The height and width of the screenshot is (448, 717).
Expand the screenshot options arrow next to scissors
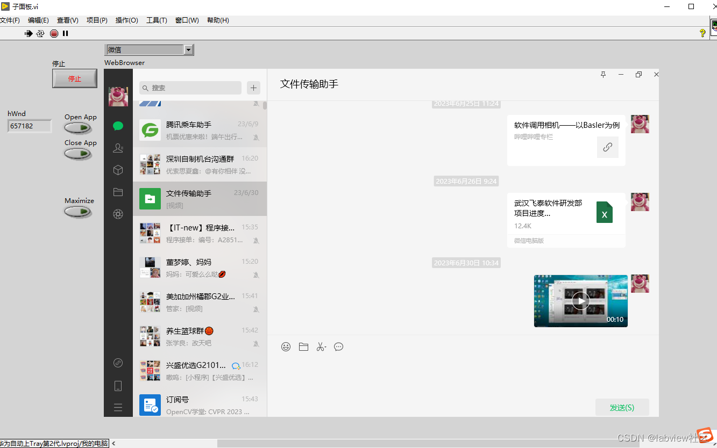[x=326, y=346]
